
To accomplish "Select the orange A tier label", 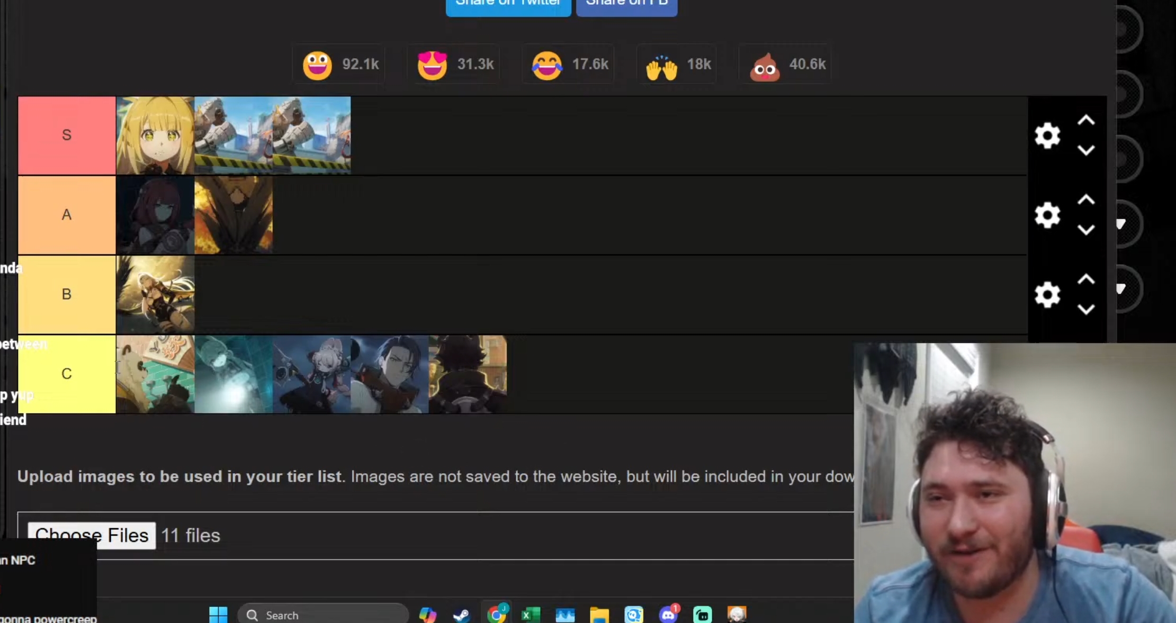I will pos(67,215).
